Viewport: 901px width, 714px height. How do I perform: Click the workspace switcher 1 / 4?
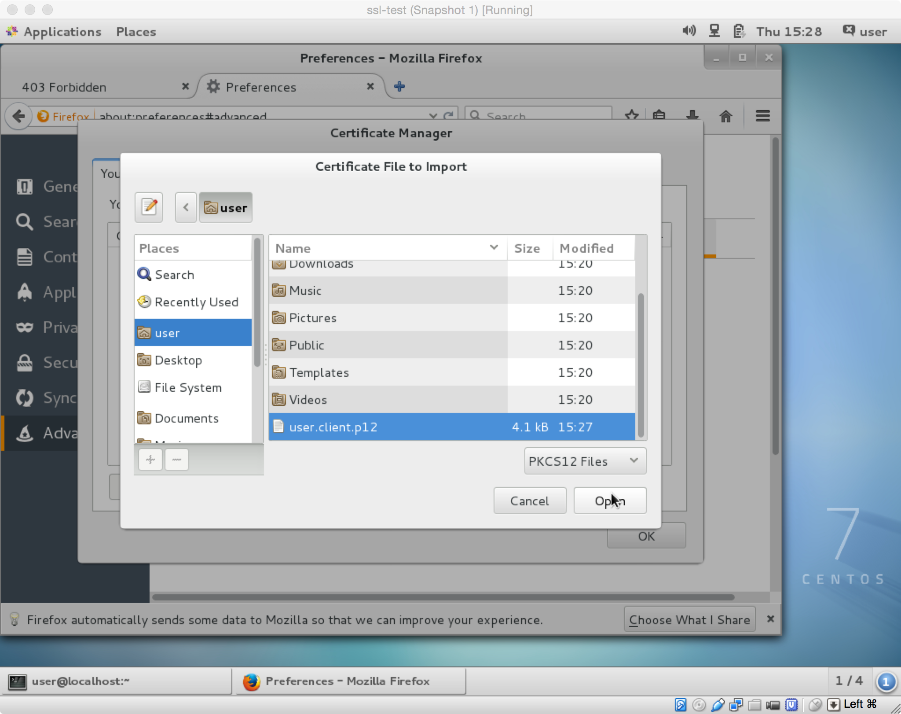tap(849, 681)
